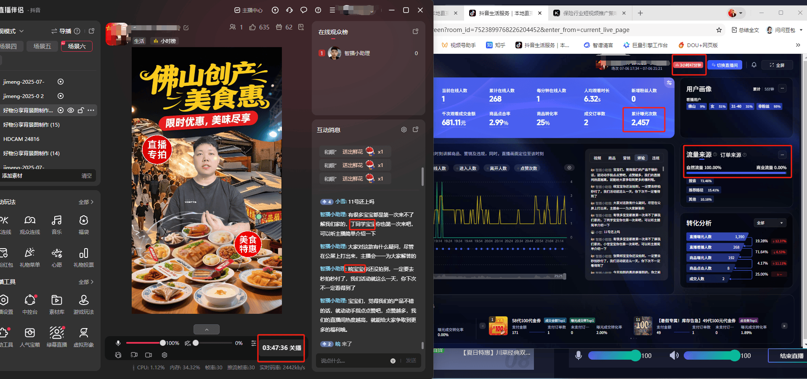Mute the microphone in the stream control bar
Screen dimensions: 807x379
click(118, 343)
